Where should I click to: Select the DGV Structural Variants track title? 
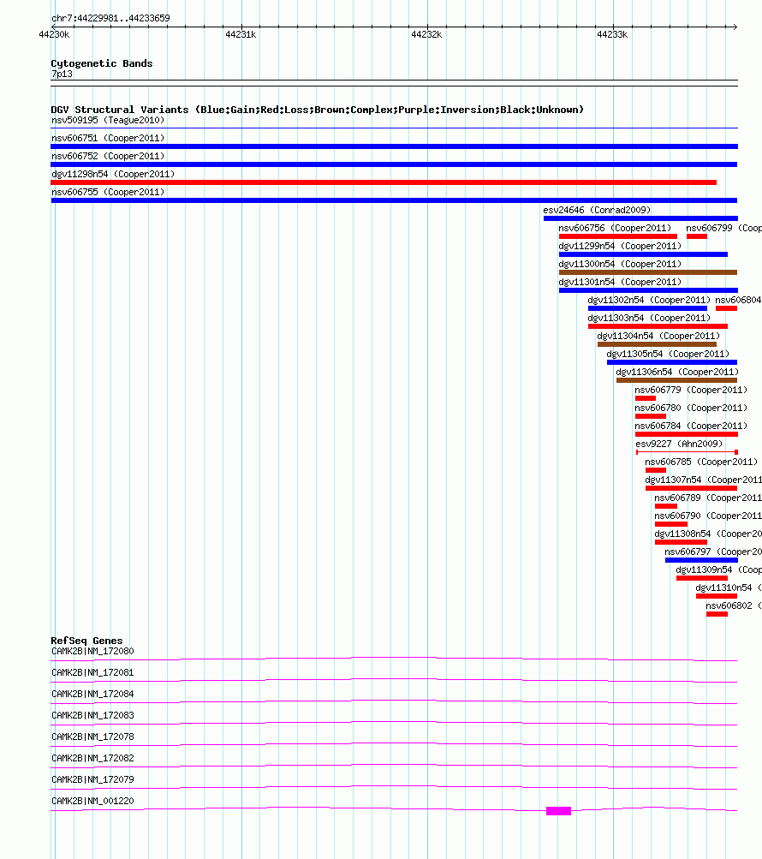point(317,110)
